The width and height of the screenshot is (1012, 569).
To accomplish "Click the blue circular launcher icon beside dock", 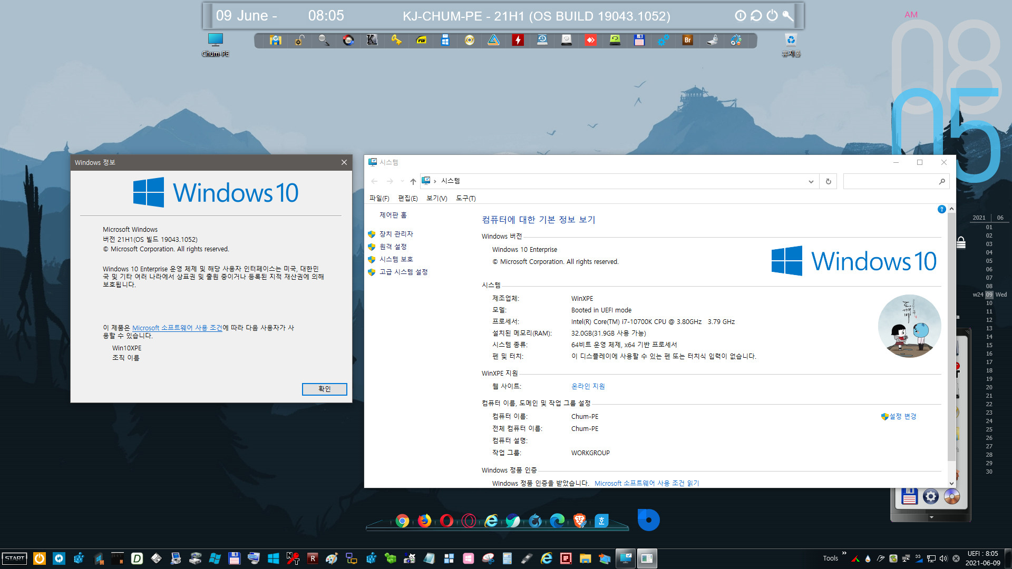I will (x=648, y=520).
